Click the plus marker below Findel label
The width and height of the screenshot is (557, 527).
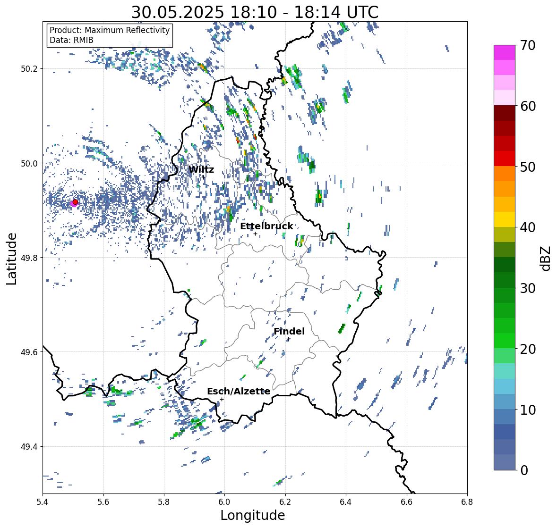289,339
